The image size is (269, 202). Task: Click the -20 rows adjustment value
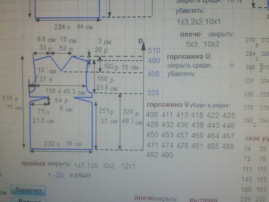(x=57, y=175)
